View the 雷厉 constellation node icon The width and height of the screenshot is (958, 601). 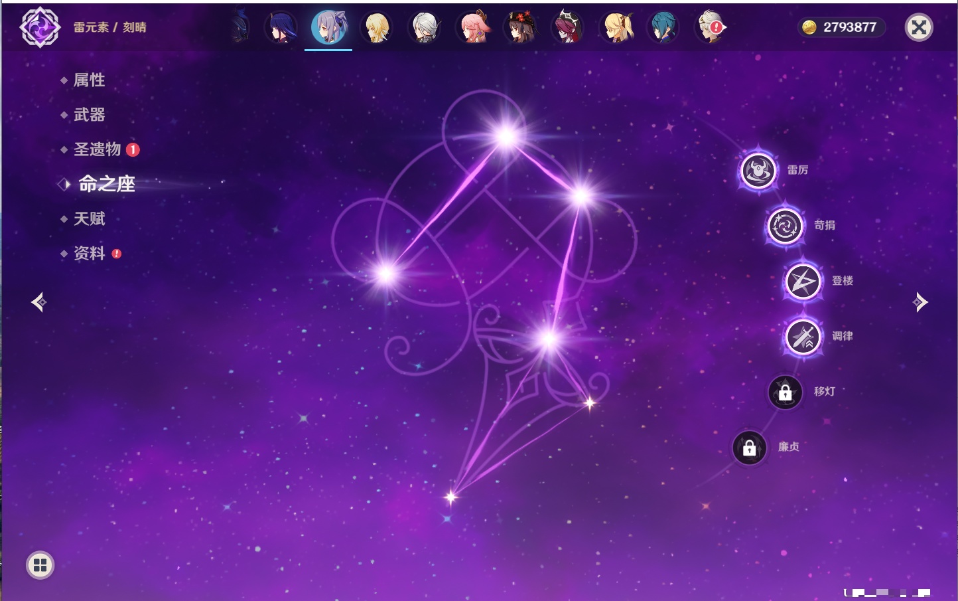pos(758,171)
